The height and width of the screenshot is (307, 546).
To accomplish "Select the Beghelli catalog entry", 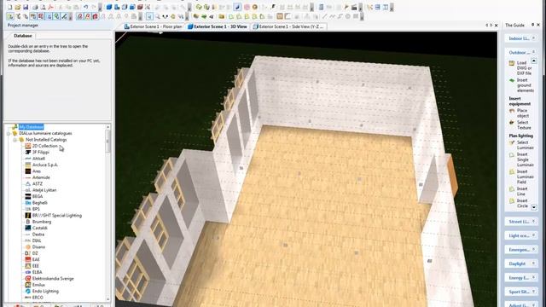I will tap(40, 203).
